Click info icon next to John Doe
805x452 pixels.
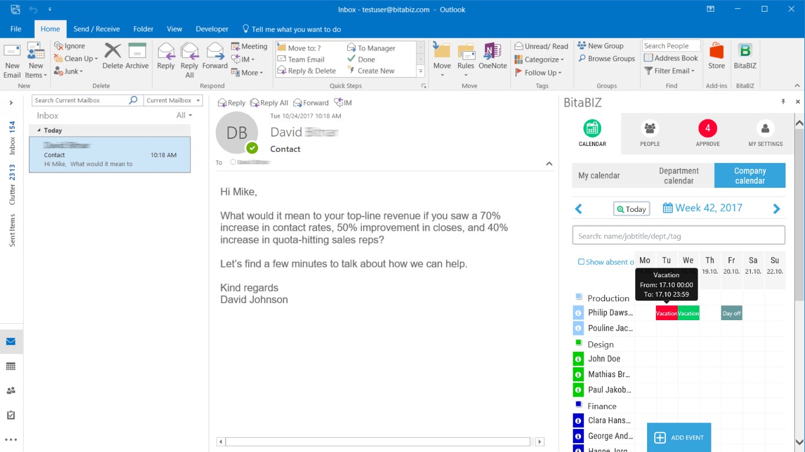pos(578,358)
